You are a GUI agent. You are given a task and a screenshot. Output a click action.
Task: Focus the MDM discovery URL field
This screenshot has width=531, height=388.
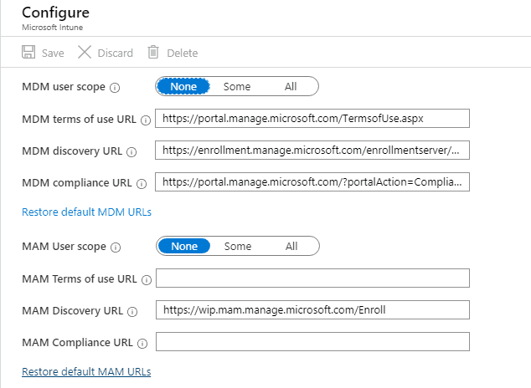(x=312, y=150)
